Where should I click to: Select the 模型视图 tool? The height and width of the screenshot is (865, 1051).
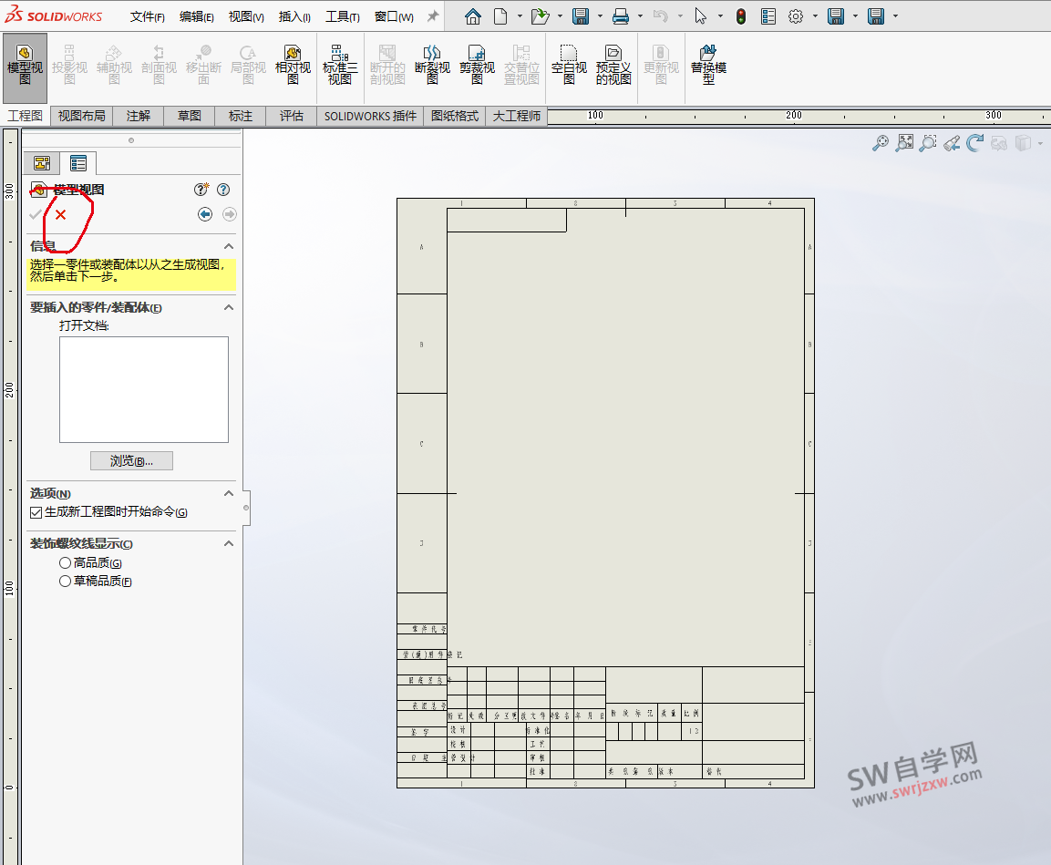[25, 66]
